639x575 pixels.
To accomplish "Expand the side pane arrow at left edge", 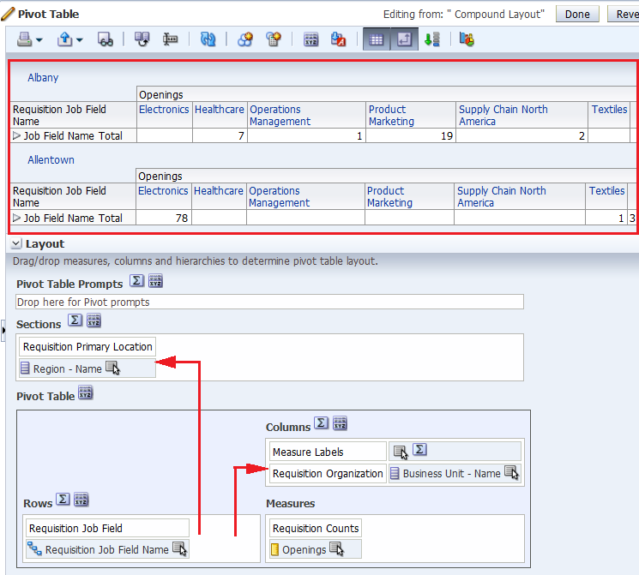I will 3,331.
